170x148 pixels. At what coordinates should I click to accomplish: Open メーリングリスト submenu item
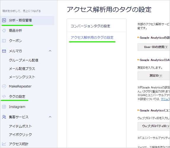click(22, 77)
